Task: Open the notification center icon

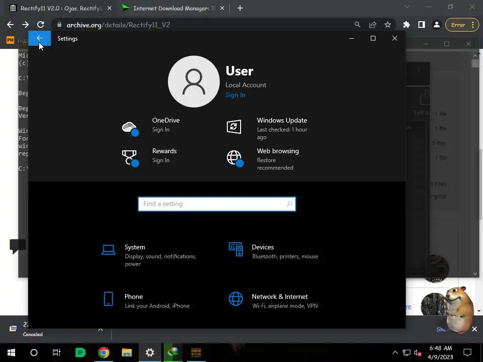Action: tap(467, 353)
